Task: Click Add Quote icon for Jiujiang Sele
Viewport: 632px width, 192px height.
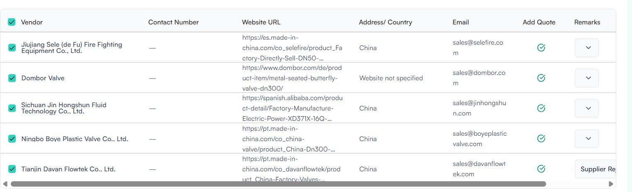Action: [x=541, y=48]
